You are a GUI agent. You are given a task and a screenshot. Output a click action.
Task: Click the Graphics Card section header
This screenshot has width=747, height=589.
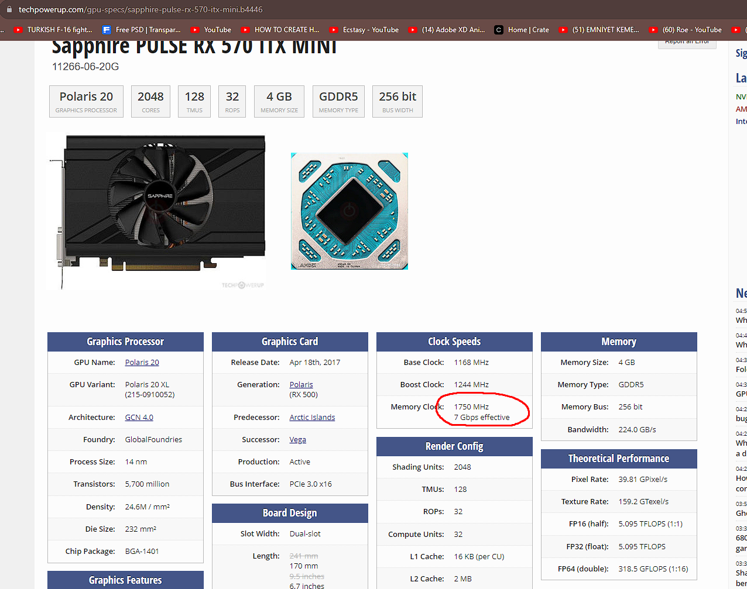coord(290,342)
